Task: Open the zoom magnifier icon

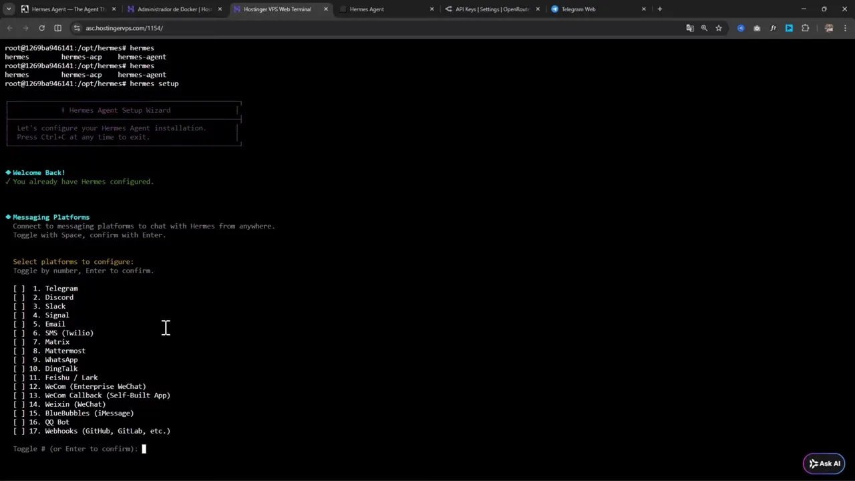Action: pyautogui.click(x=704, y=28)
